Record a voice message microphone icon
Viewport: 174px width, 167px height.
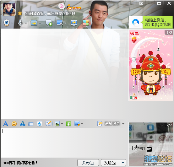tap(40, 124)
